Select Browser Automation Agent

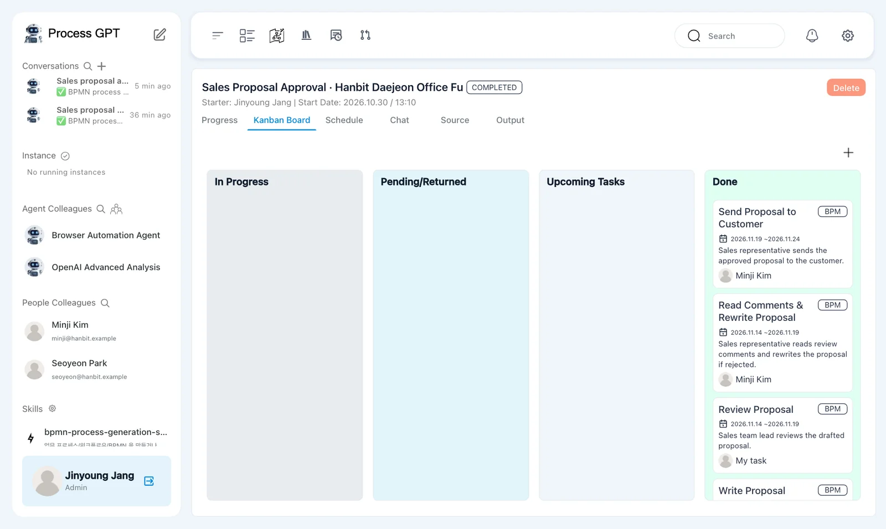[97, 235]
